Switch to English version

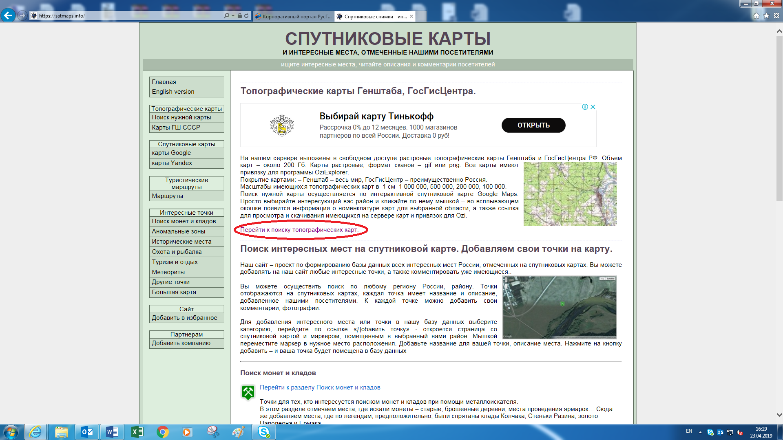(187, 92)
